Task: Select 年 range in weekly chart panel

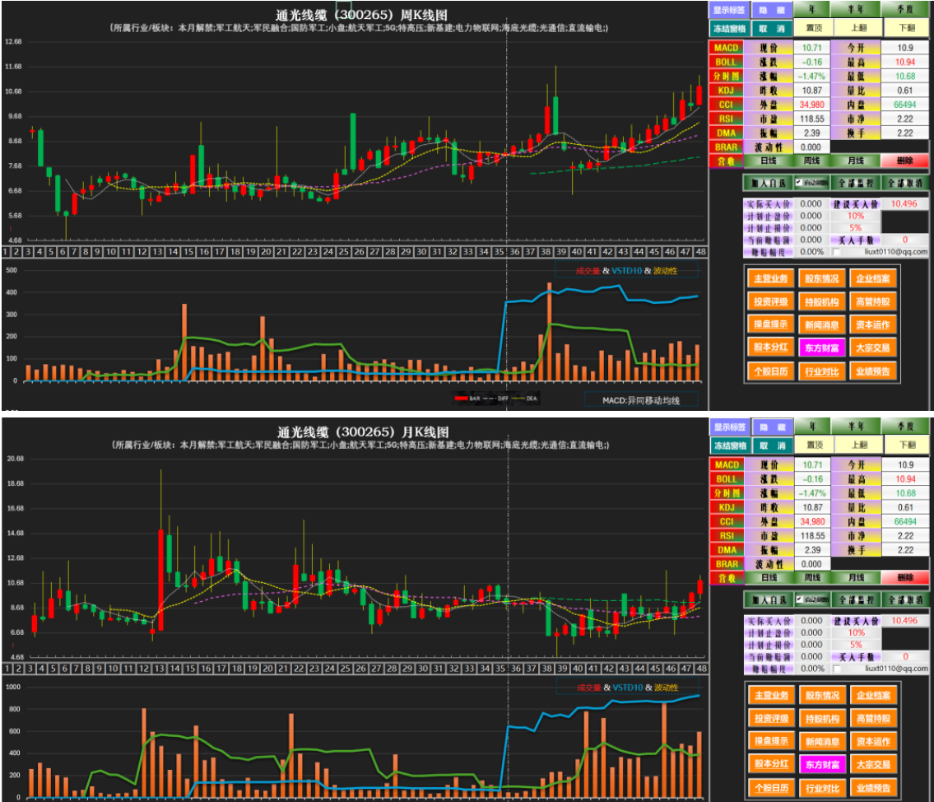Action: (x=812, y=10)
